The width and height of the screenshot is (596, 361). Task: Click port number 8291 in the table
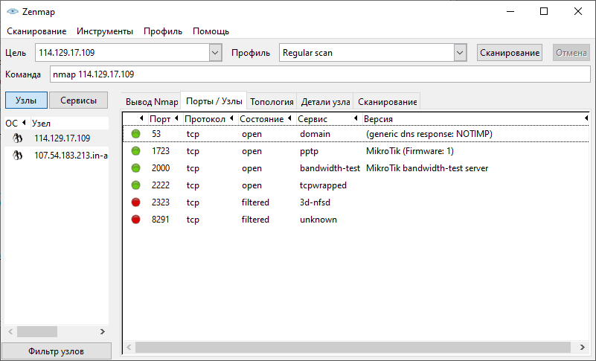coord(161,220)
